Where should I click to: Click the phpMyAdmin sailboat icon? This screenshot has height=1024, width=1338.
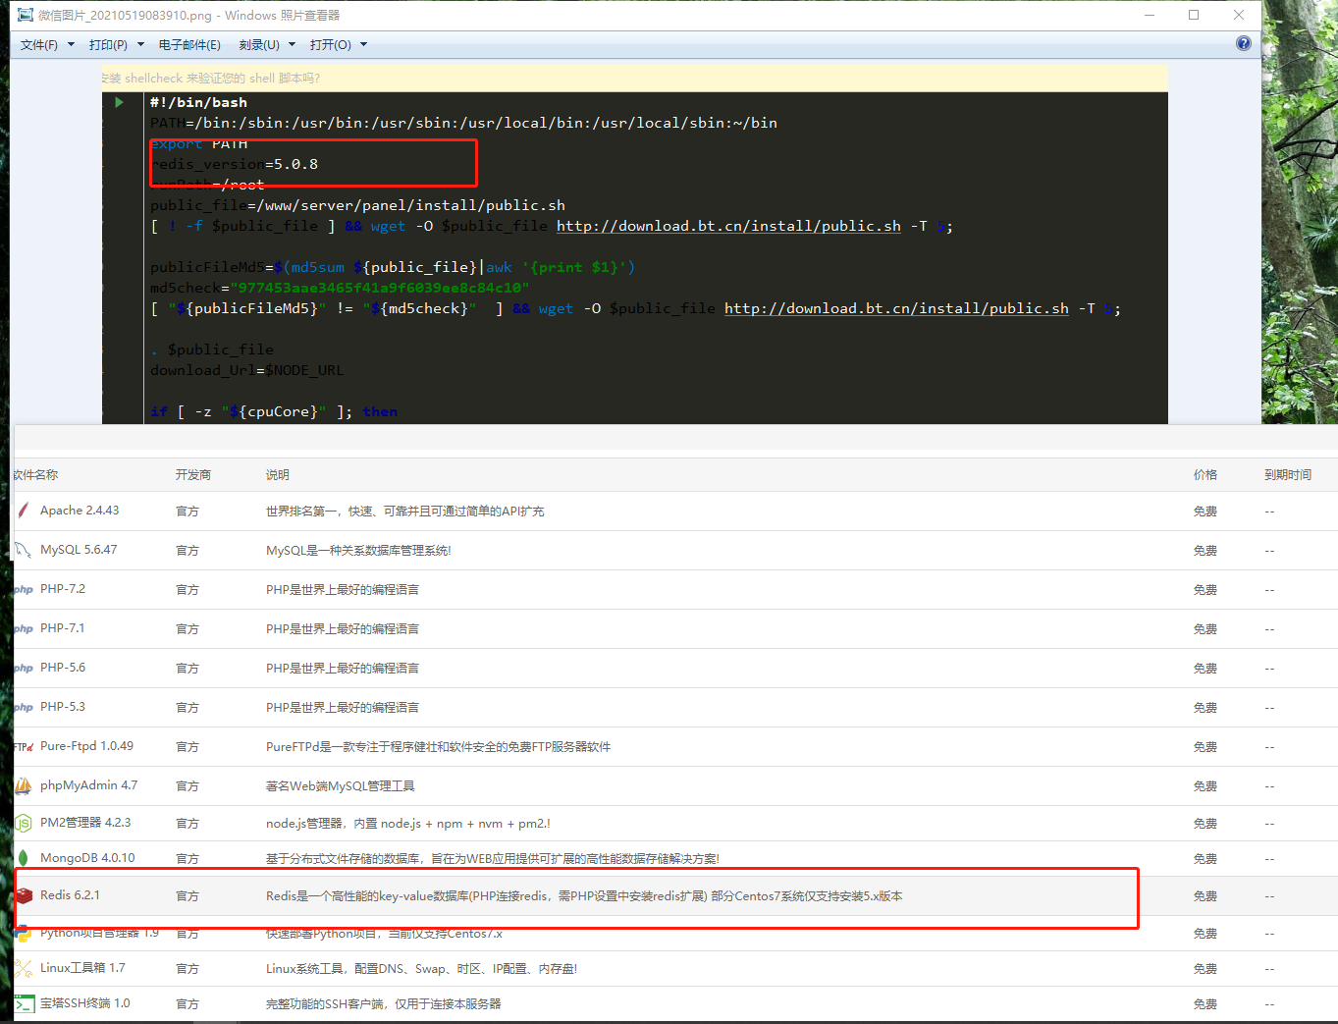pyautogui.click(x=23, y=785)
